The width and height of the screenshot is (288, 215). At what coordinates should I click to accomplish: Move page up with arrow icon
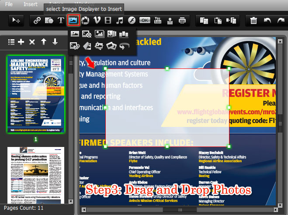(44, 42)
